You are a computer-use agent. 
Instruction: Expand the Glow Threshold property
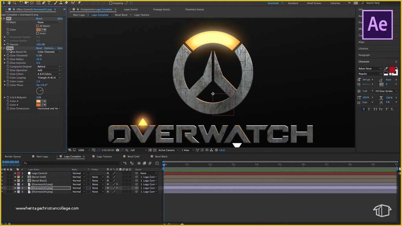coord(5,55)
